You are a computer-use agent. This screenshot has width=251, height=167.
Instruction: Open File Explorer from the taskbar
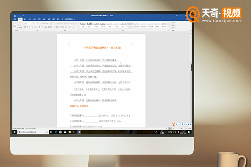[69, 132]
